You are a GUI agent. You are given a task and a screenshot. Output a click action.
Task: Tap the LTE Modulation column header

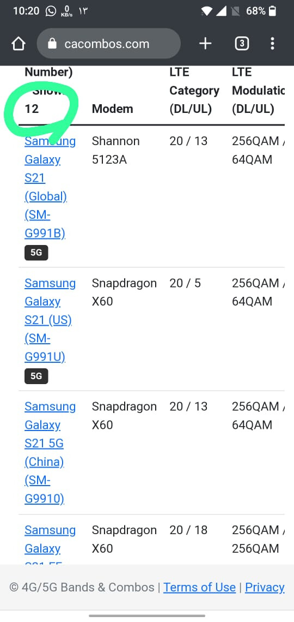click(x=258, y=91)
